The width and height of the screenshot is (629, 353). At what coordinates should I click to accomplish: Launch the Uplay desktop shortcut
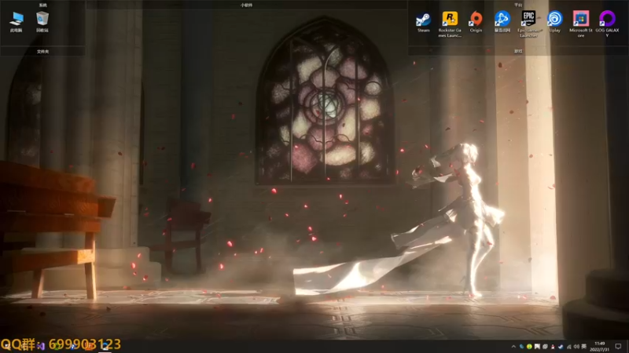(x=555, y=23)
